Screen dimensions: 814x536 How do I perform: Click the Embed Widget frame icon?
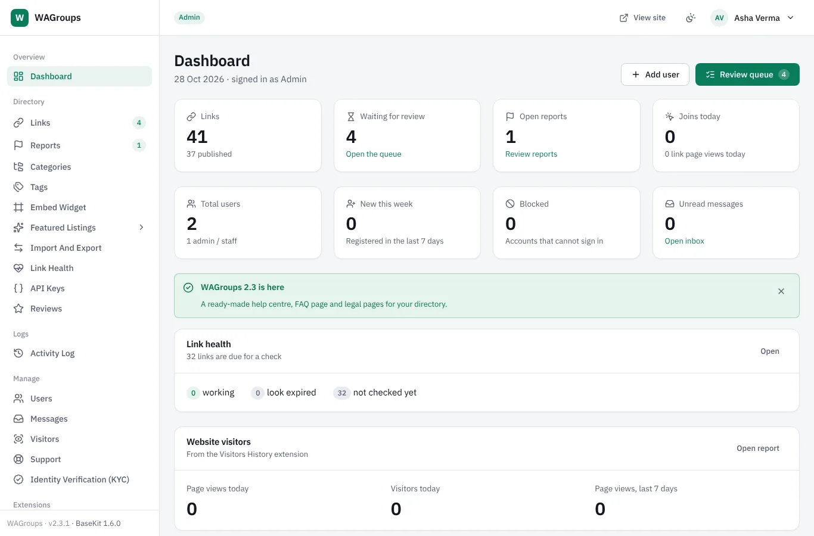pyautogui.click(x=18, y=207)
